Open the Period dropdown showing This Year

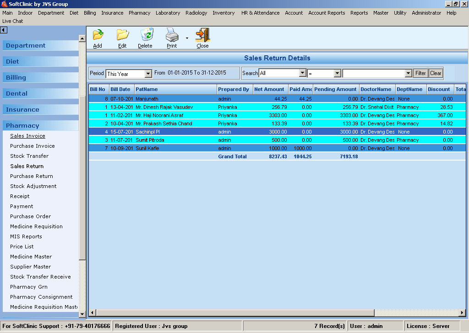(x=147, y=73)
